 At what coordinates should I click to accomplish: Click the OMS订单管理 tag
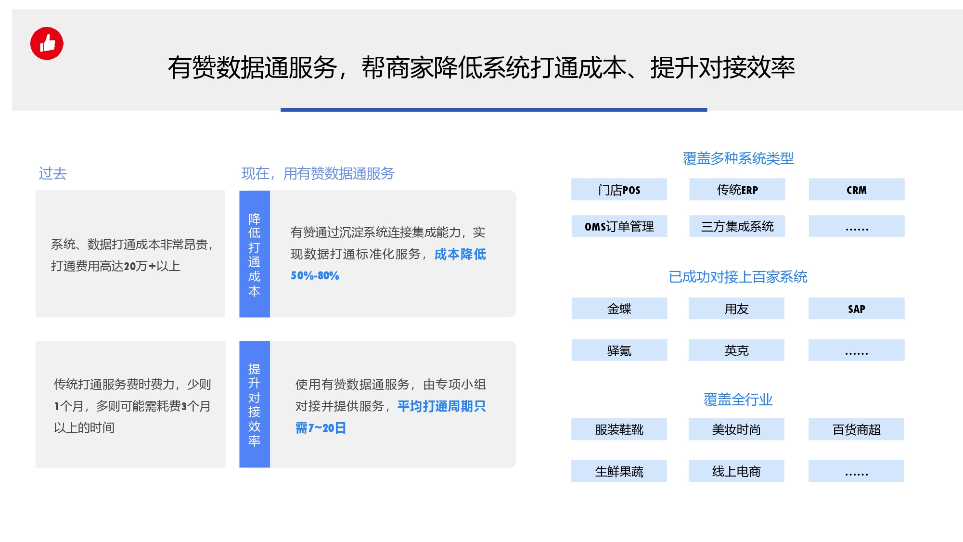point(619,226)
